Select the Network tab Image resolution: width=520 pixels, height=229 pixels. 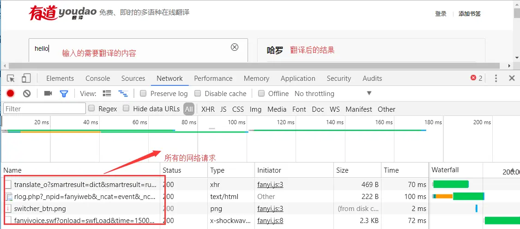click(x=169, y=78)
